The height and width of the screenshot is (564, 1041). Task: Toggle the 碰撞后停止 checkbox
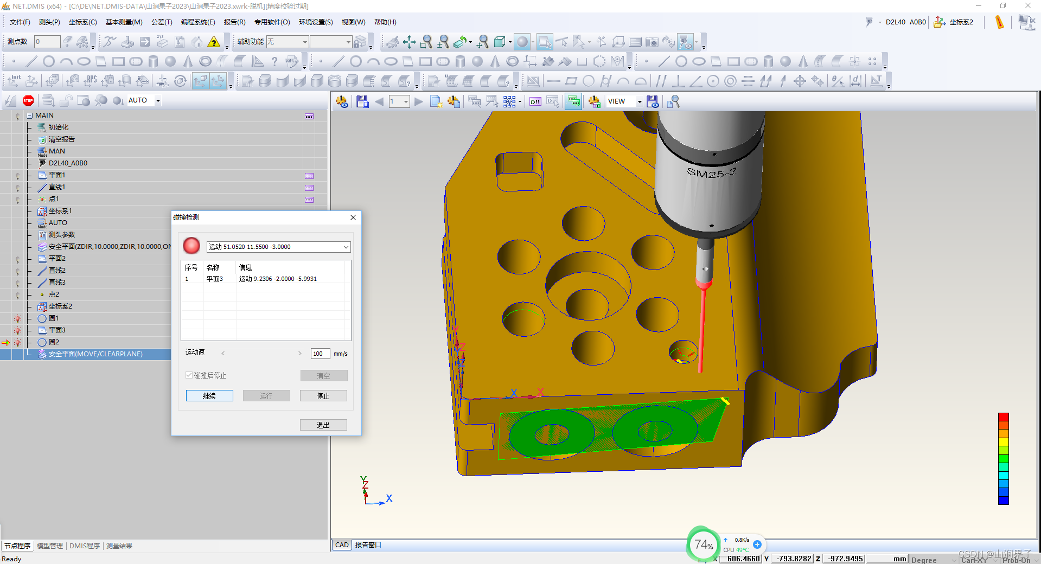pos(189,375)
